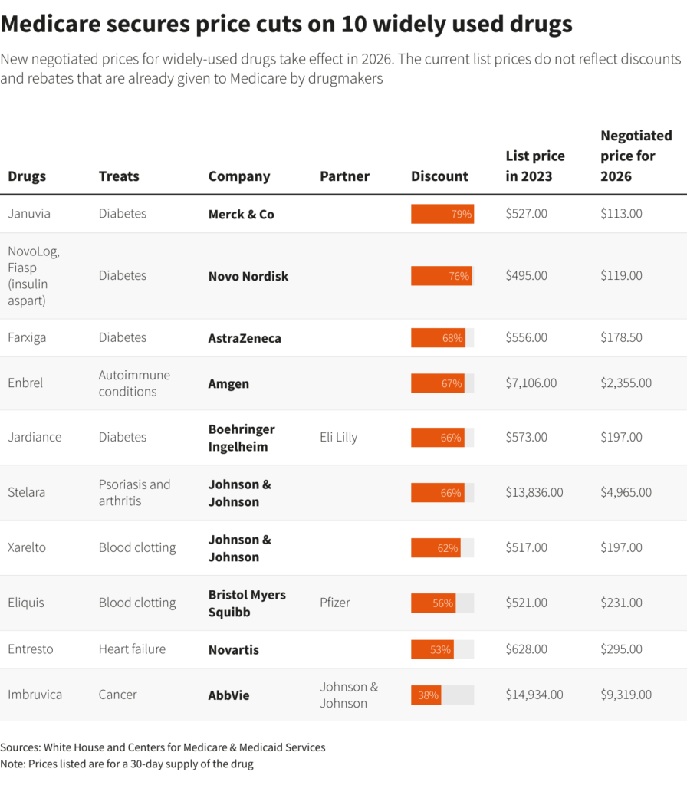Click the Xarelto 62% discount bar
687x785 pixels.
pos(442,547)
